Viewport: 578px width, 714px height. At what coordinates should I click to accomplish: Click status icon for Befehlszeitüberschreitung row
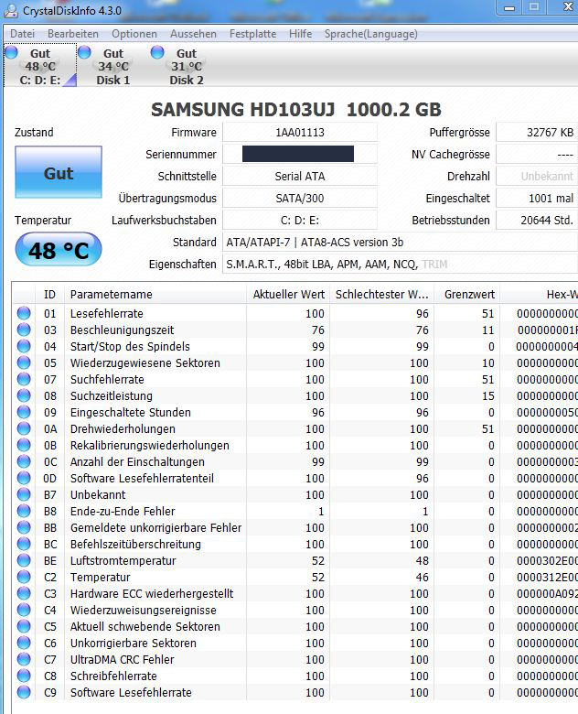tap(24, 544)
